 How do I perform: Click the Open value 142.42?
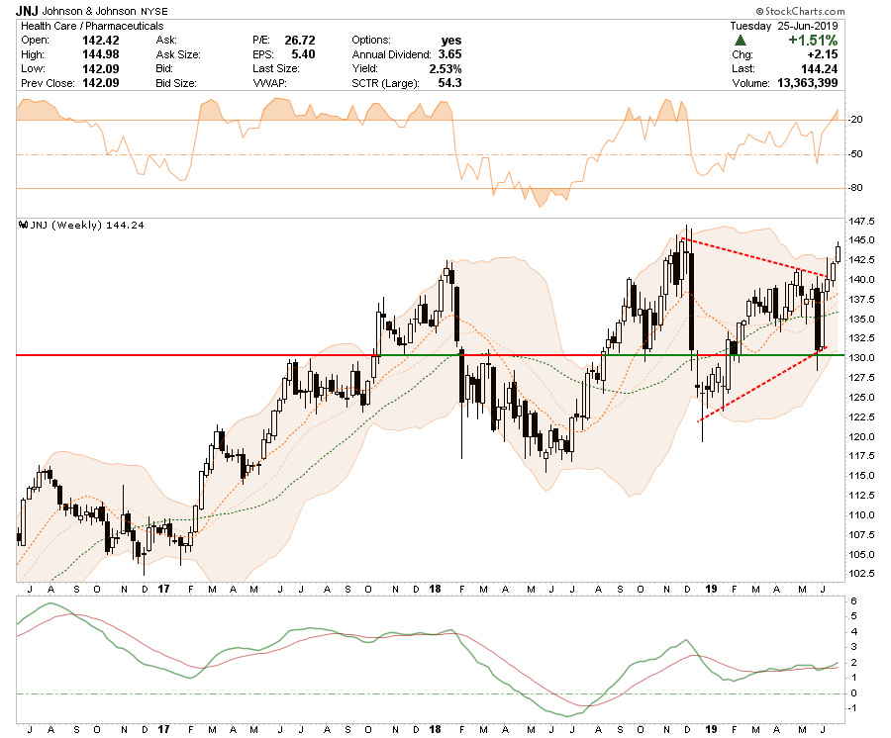101,41
